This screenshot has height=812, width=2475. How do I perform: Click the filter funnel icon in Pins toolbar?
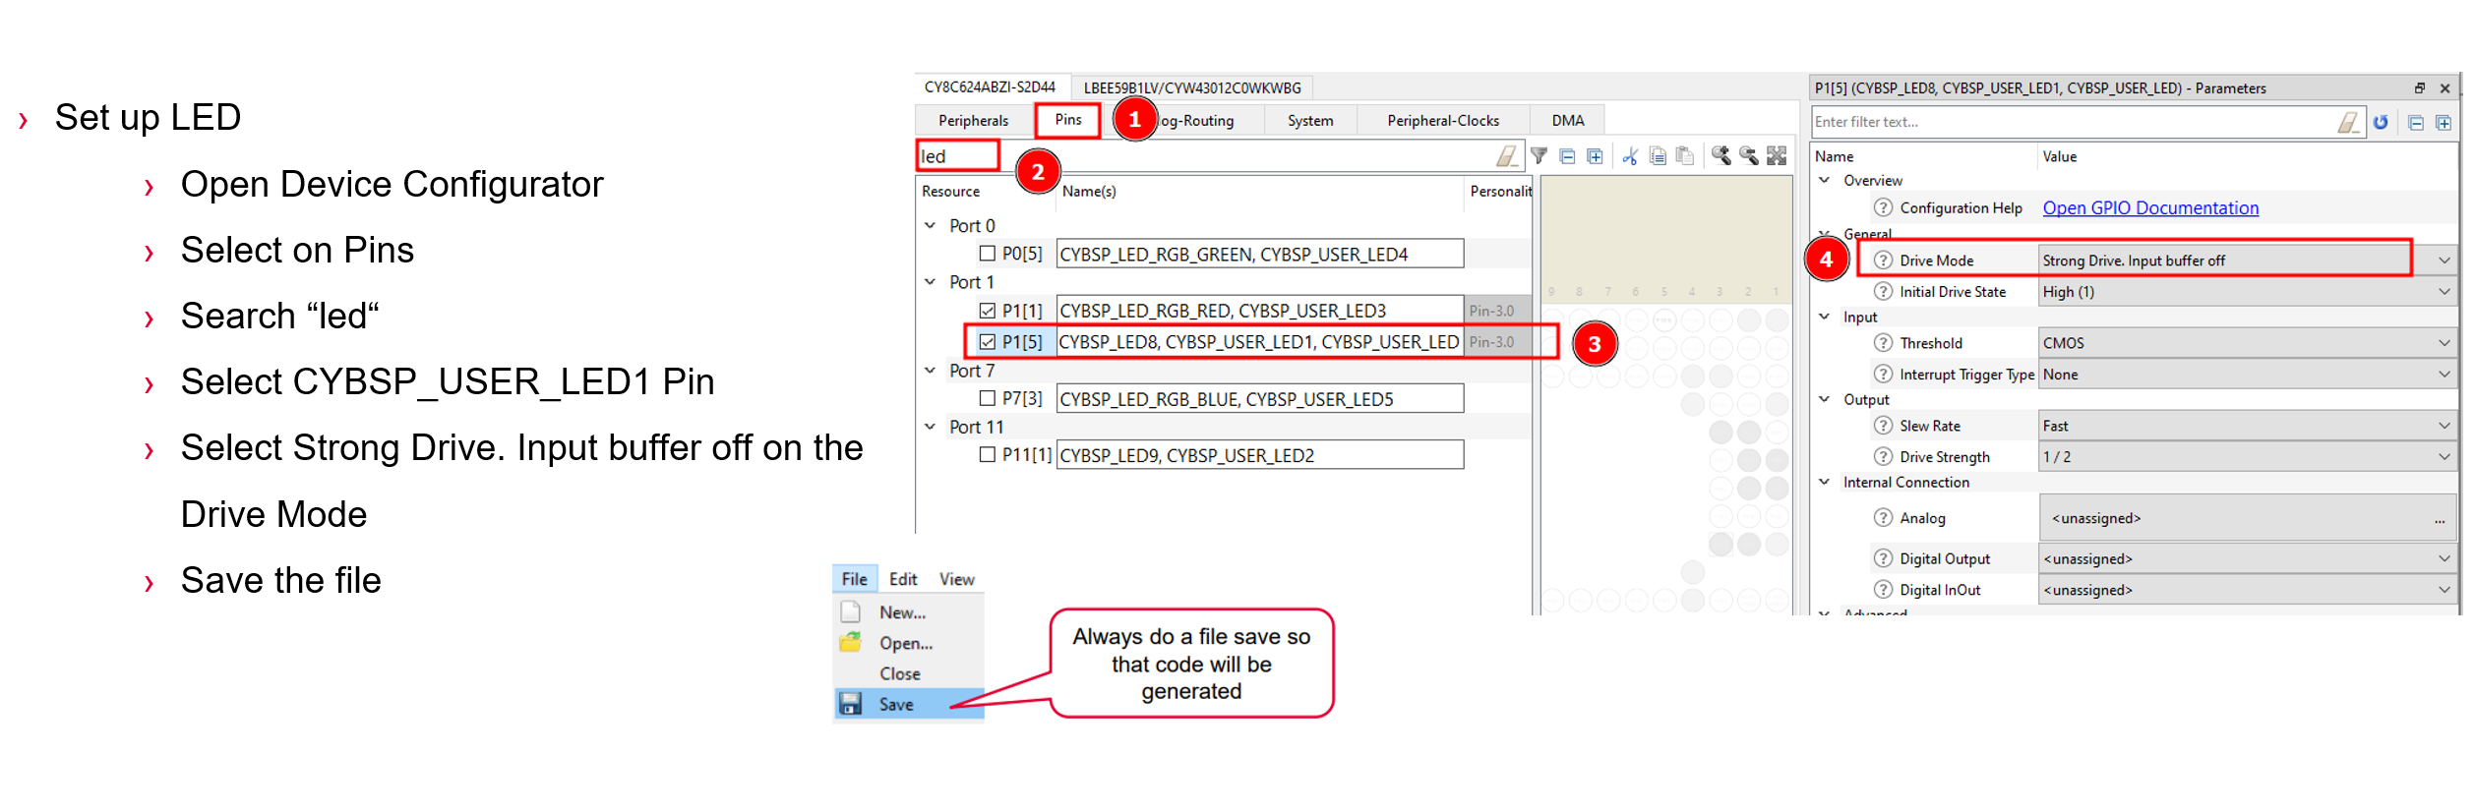click(1539, 156)
